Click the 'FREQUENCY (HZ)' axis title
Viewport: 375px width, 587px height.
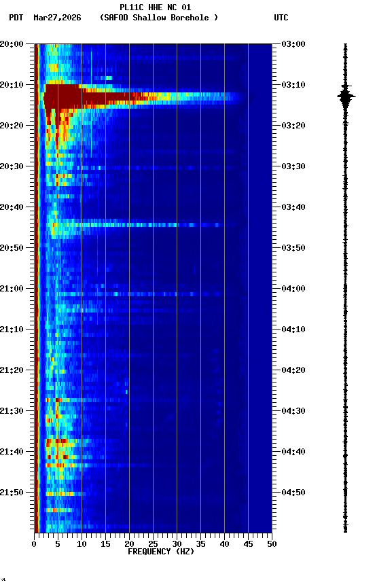coord(161,552)
